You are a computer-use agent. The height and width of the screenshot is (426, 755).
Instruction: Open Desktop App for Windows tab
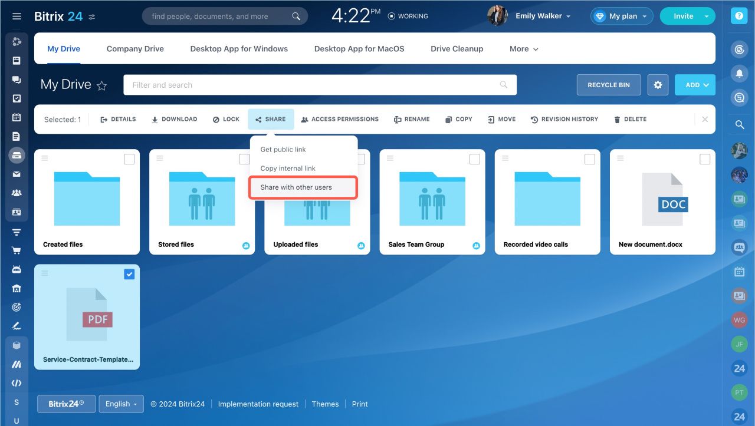(x=239, y=49)
